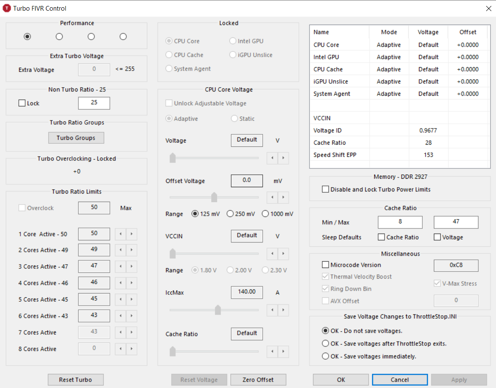Confirm settings with the OK button

click(x=341, y=379)
